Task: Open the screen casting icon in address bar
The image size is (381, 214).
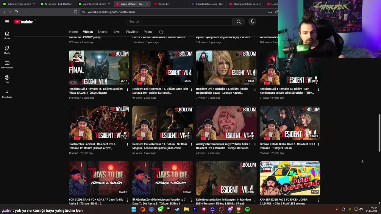Action: pyautogui.click(x=270, y=12)
